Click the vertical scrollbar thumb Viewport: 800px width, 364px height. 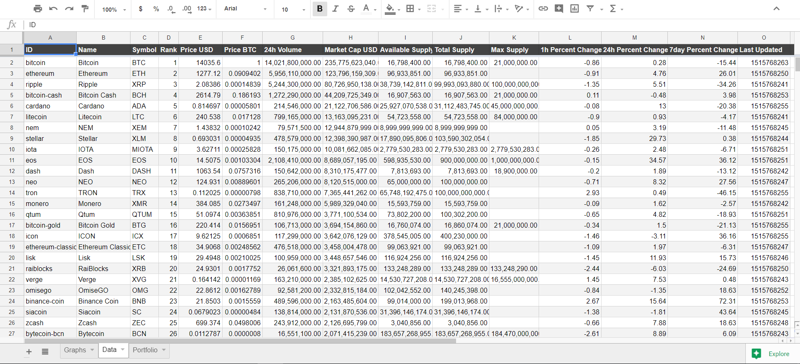797,65
